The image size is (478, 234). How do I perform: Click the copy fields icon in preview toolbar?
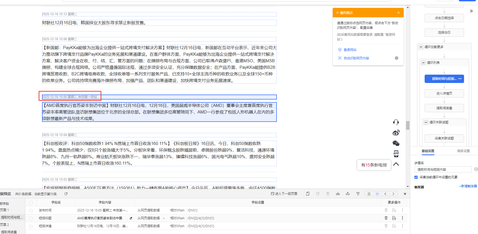click(x=318, y=194)
